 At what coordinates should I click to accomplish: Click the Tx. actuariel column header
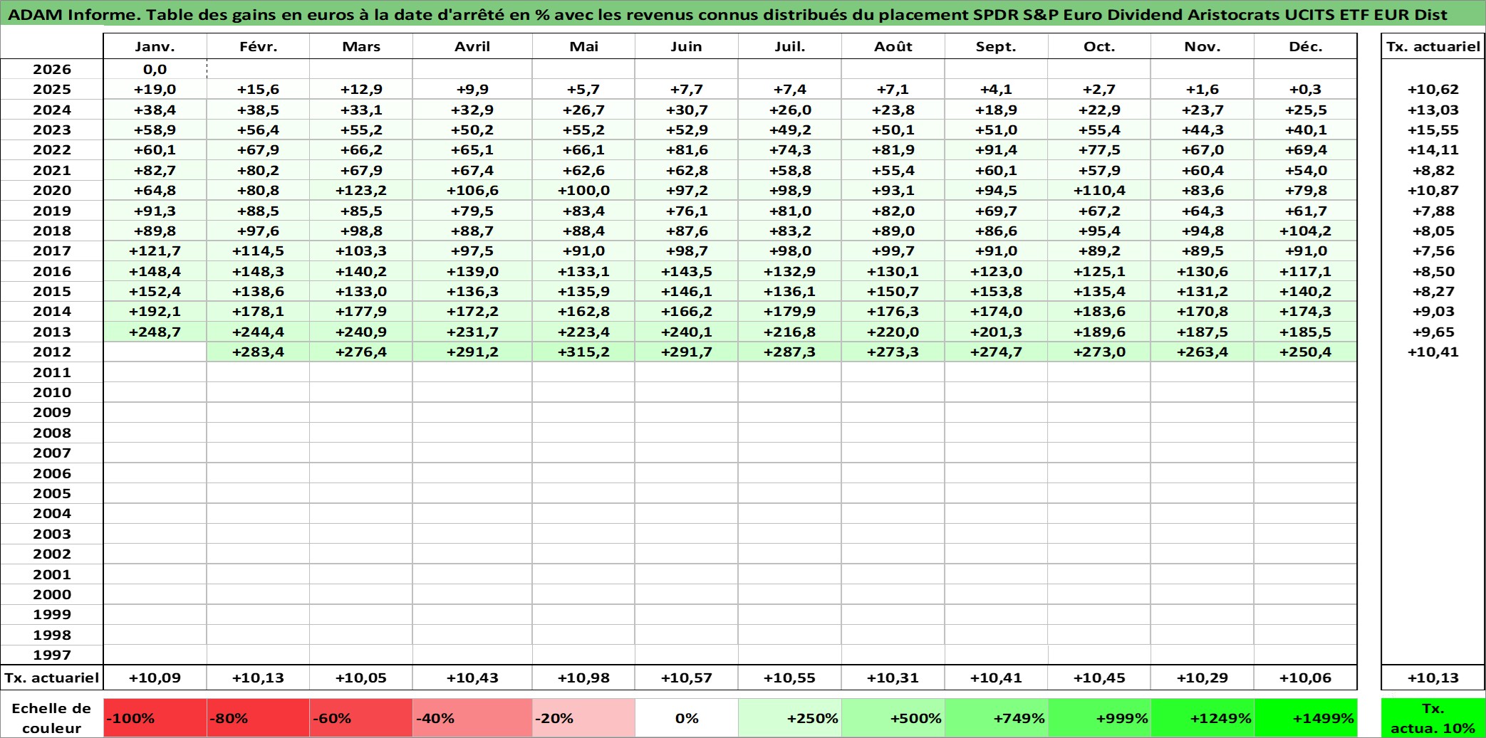[x=1433, y=46]
